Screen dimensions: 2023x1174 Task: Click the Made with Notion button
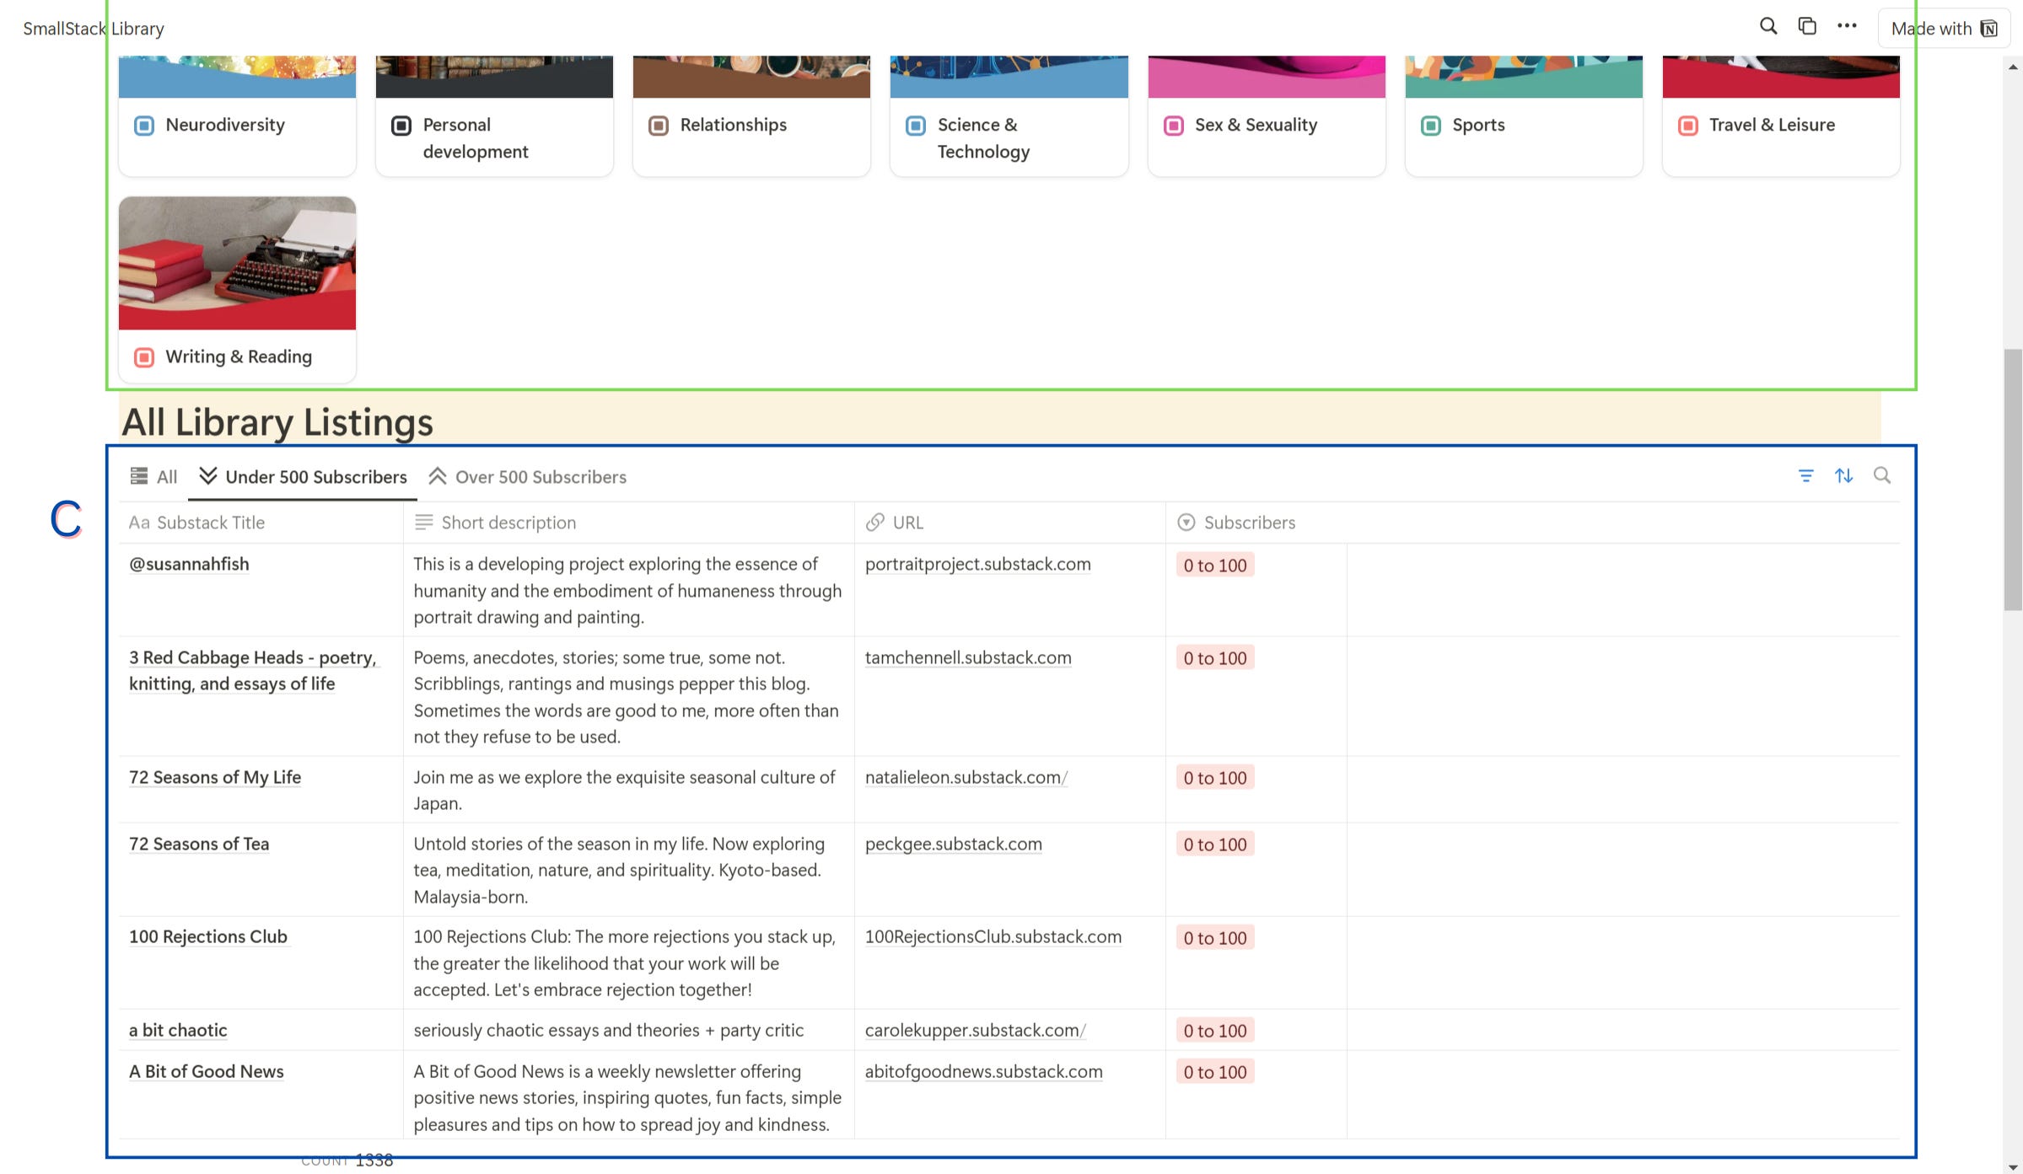(x=1943, y=29)
